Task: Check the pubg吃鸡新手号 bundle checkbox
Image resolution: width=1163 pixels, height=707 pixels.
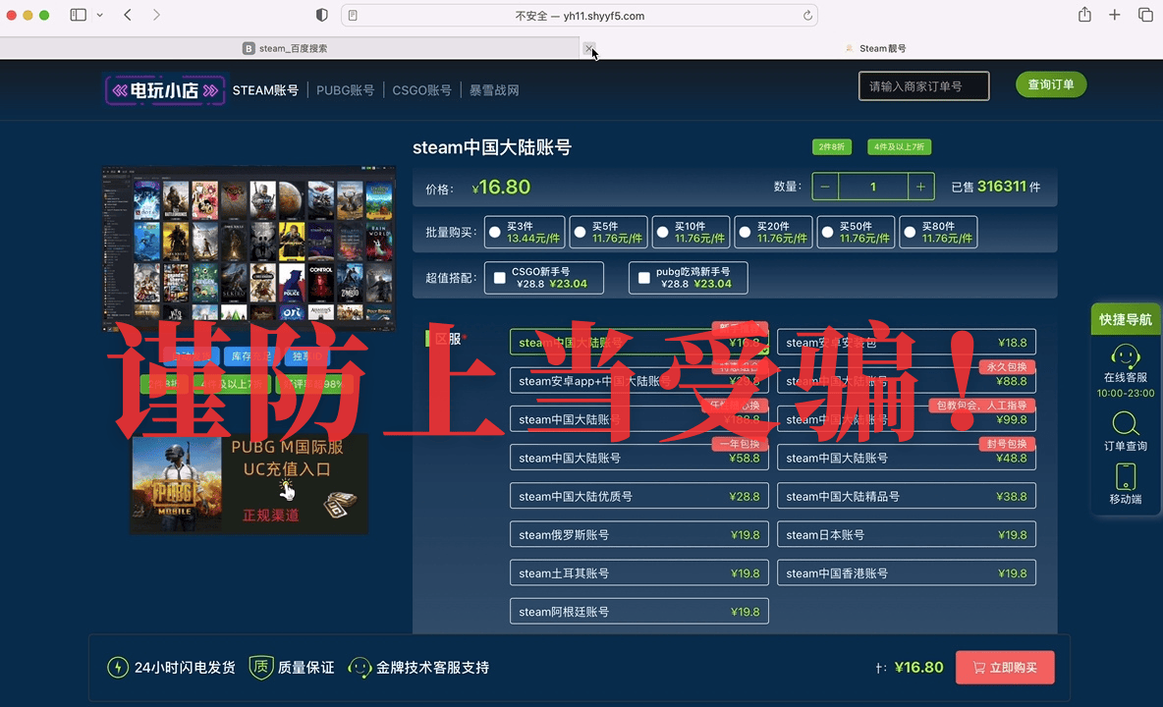Action: [644, 278]
